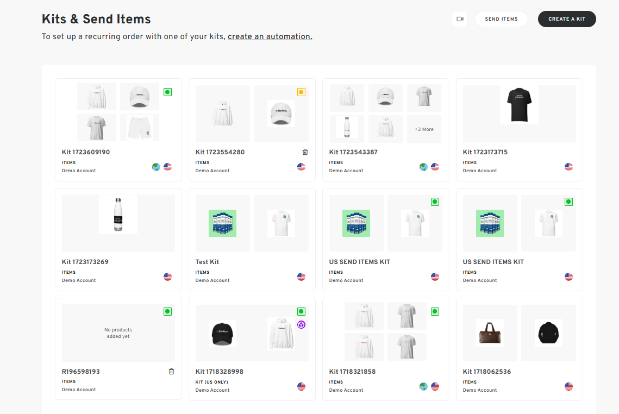Click purple cube icon on Kit 1718328998
619x414 pixels.
(x=301, y=324)
